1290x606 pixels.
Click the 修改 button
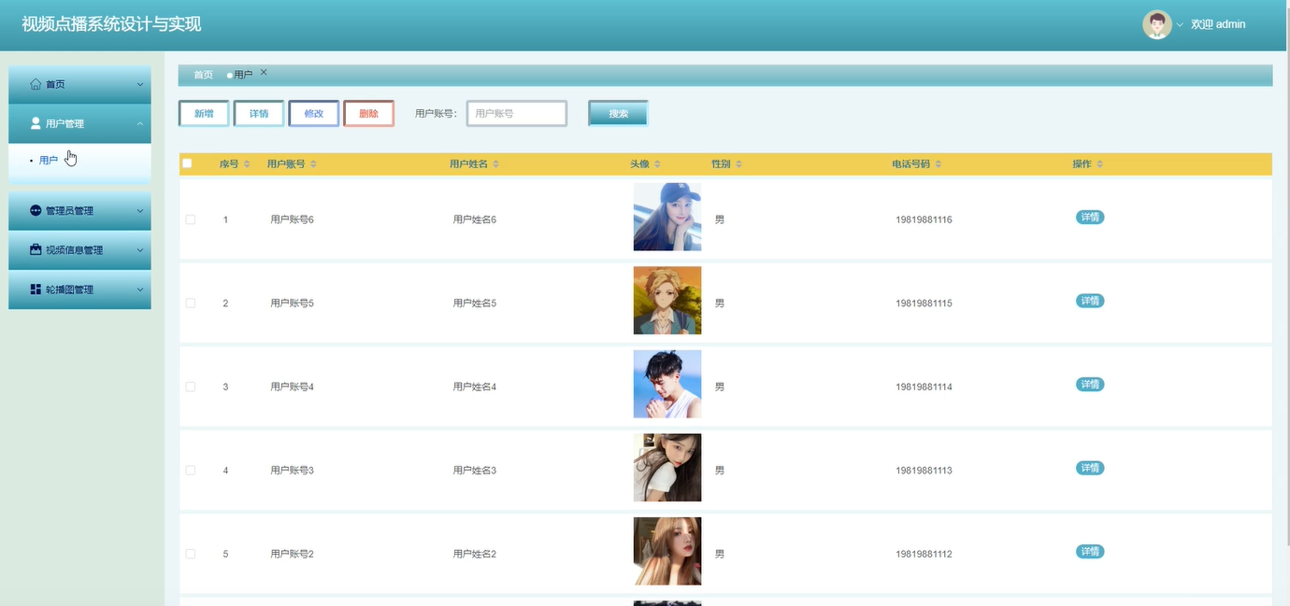click(314, 113)
